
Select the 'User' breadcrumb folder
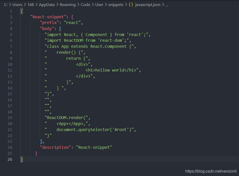pos(99,5)
